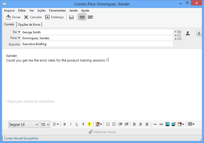Open the Editar menu
The height and width of the screenshot is (143, 204).
click(x=22, y=11)
